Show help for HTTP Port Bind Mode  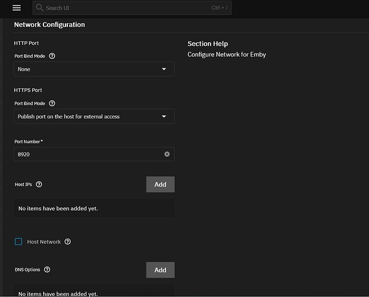click(52, 56)
